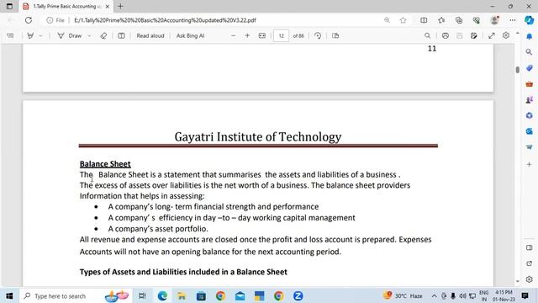Open sidebar settings gear at bottom
Image resolution: width=538 pixels, height=303 pixels.
point(530,279)
